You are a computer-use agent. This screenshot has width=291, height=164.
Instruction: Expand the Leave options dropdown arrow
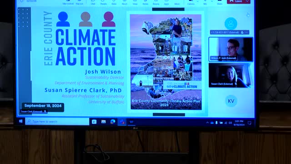247,1
